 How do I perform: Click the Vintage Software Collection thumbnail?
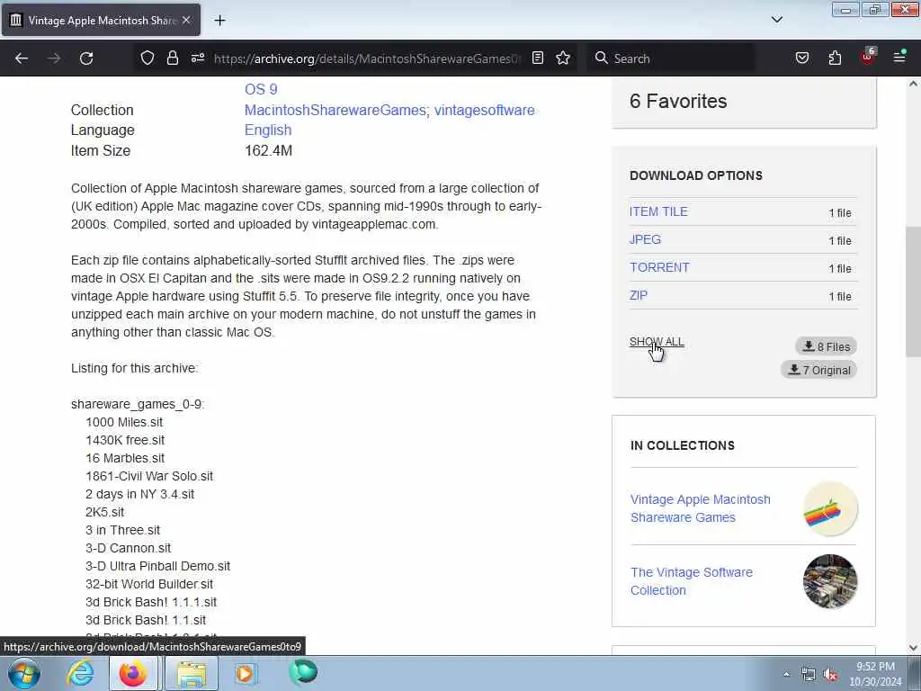(830, 582)
